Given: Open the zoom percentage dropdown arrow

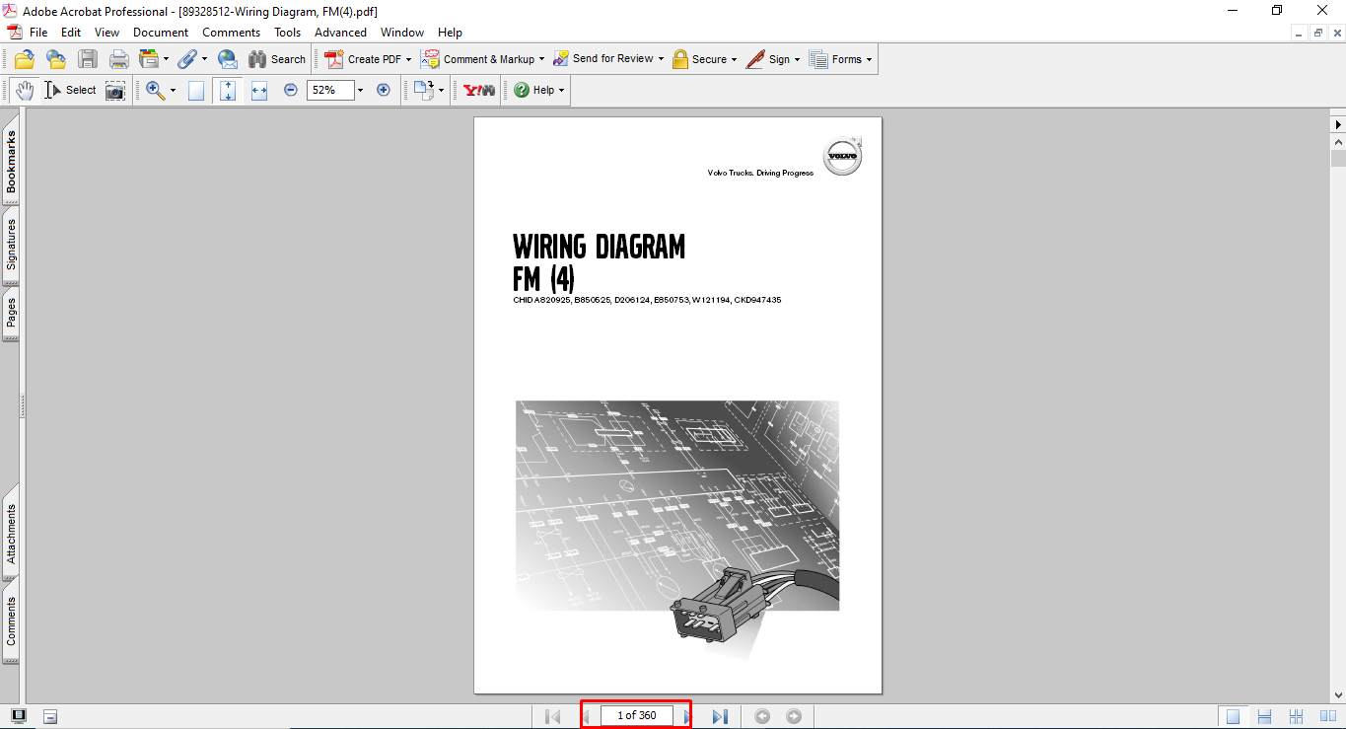Looking at the screenshot, I should pyautogui.click(x=360, y=90).
